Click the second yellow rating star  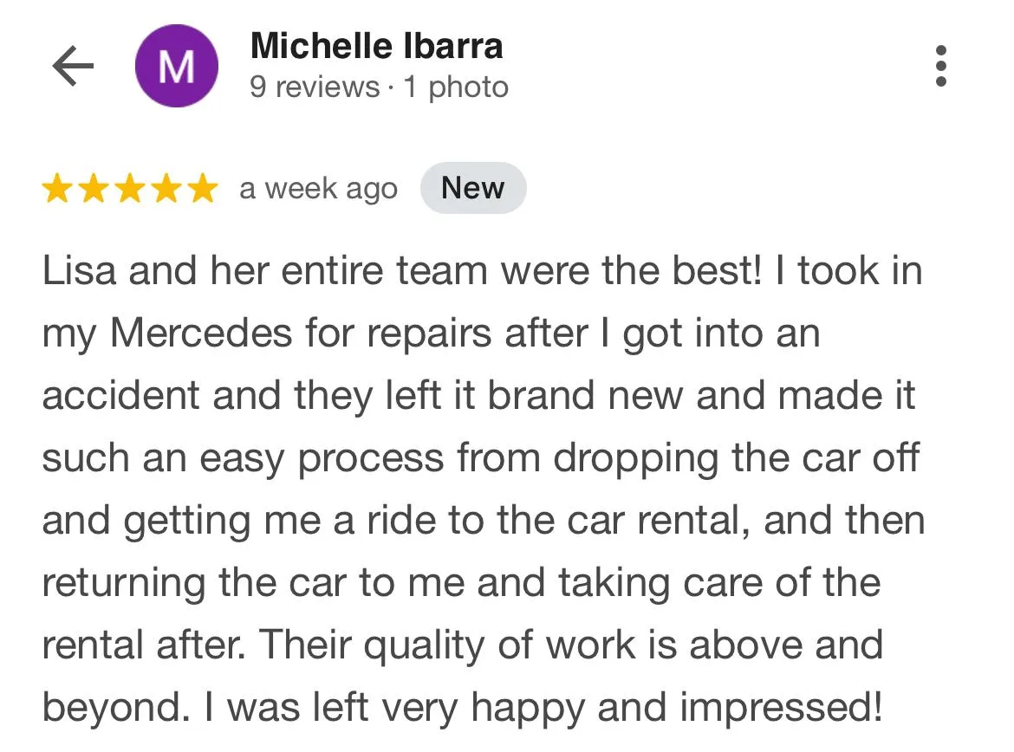pos(94,188)
